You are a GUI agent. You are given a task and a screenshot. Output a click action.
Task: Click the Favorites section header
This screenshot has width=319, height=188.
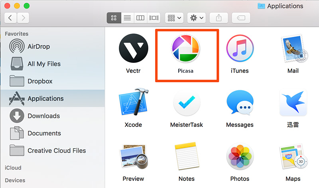[x=17, y=34]
